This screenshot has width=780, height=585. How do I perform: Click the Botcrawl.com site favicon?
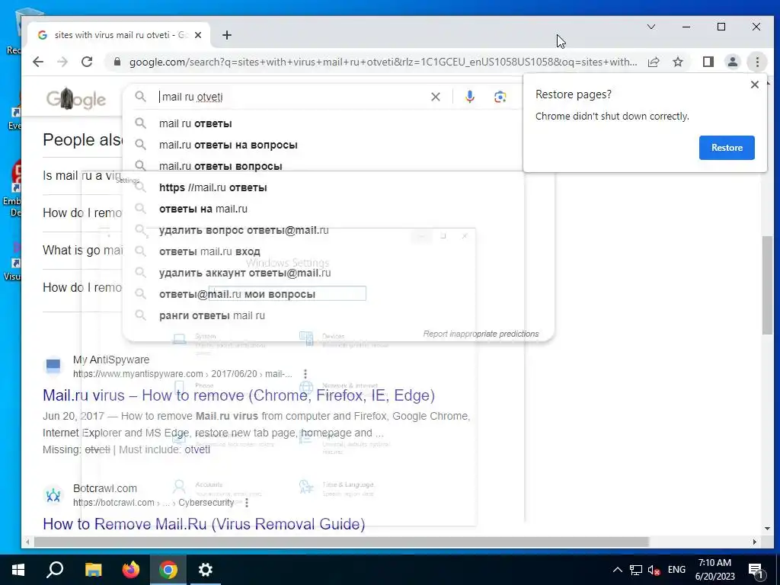click(x=53, y=495)
